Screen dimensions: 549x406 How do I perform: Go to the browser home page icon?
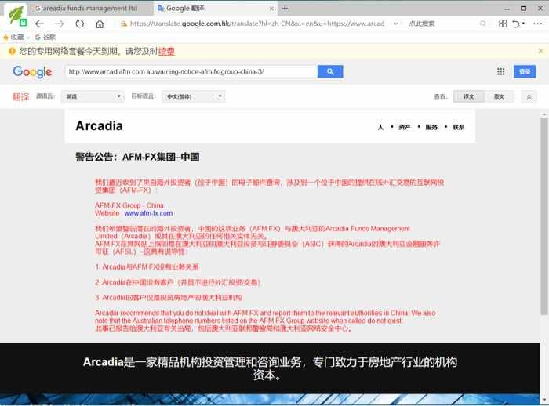click(x=100, y=24)
